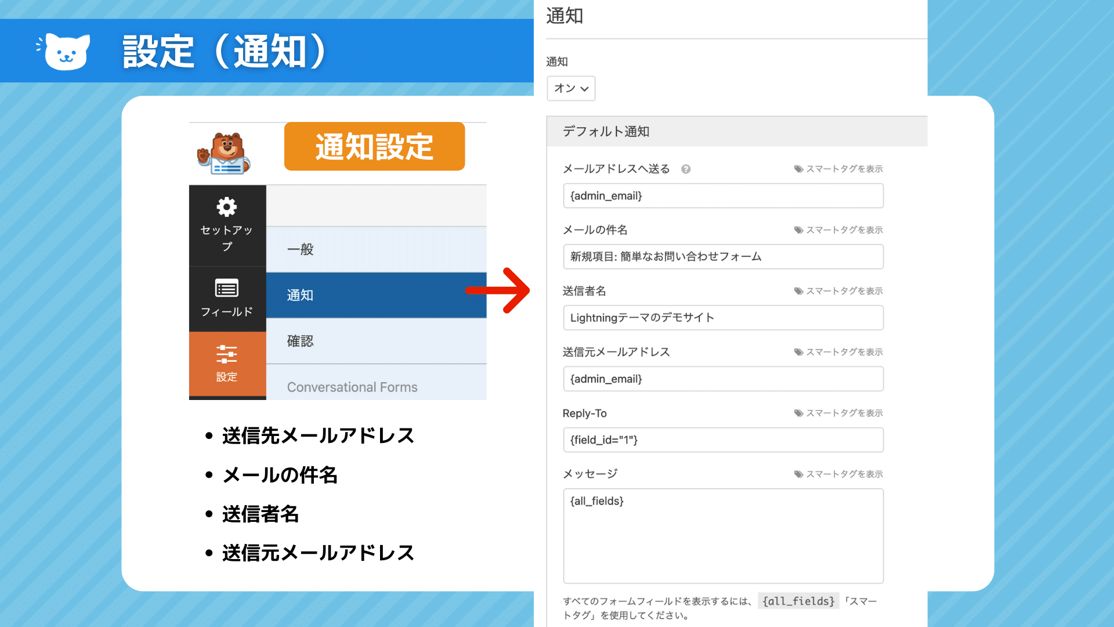Click the help question mark icon
Image resolution: width=1114 pixels, height=627 pixels.
(x=686, y=169)
